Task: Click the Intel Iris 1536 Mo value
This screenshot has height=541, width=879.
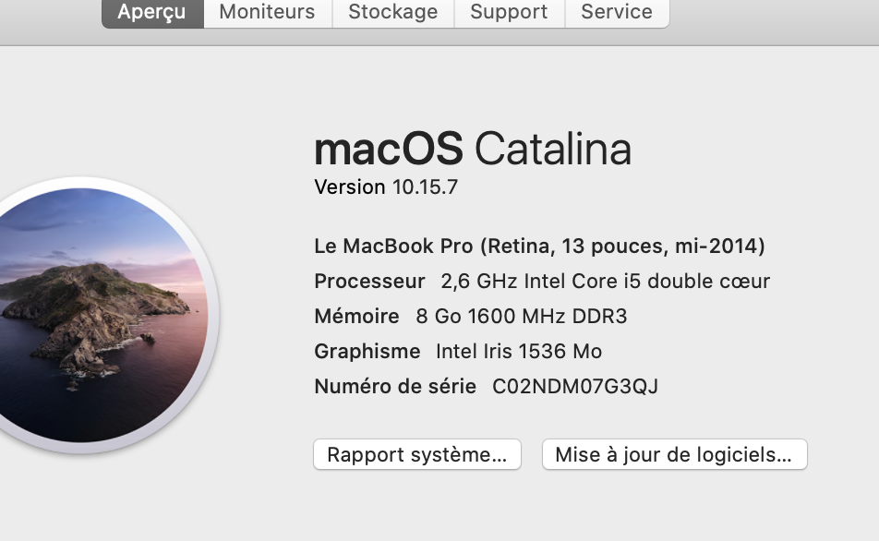Action: point(518,352)
